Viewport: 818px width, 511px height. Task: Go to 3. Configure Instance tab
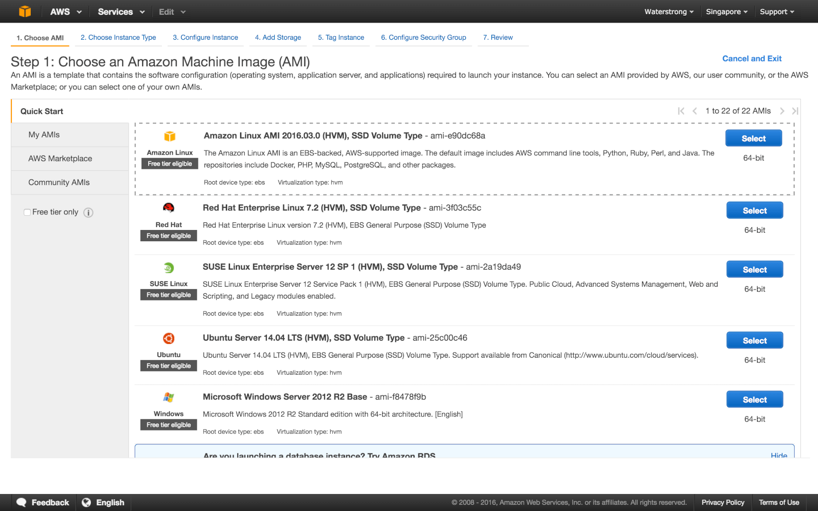tap(205, 37)
